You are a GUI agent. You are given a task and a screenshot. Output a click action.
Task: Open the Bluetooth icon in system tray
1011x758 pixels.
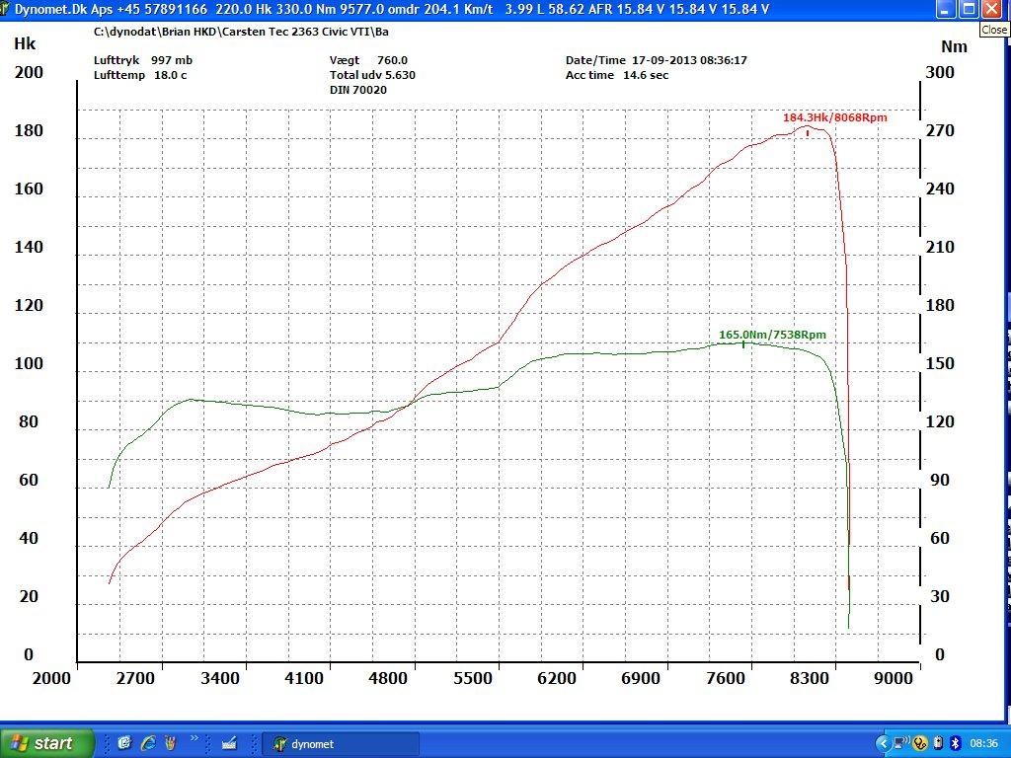coord(955,743)
